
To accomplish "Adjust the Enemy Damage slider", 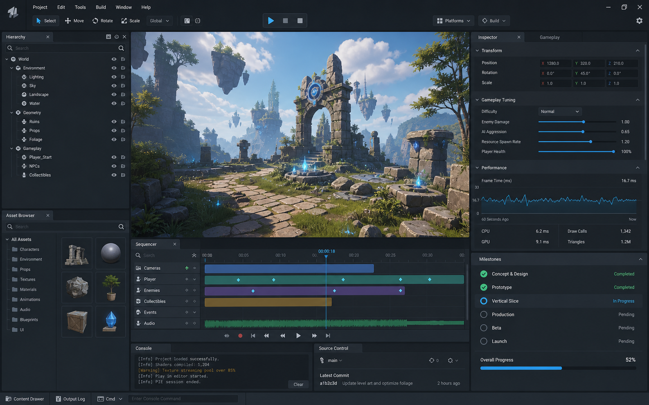I will tap(577, 122).
